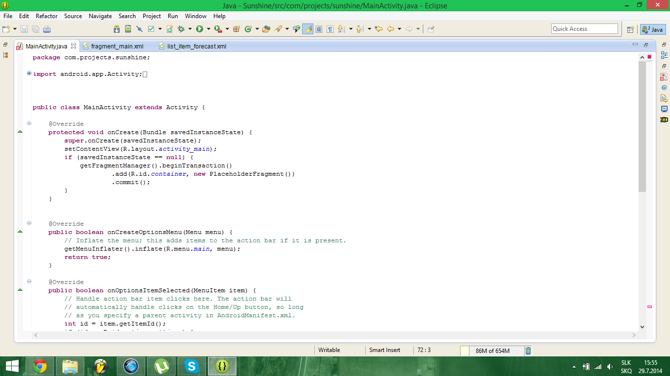
Task: Switch to the fragment_main.xml tab
Action: pyautogui.click(x=117, y=47)
